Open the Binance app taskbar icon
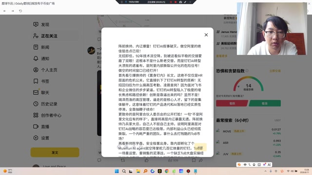This screenshot has width=312, height=175. pos(160,171)
